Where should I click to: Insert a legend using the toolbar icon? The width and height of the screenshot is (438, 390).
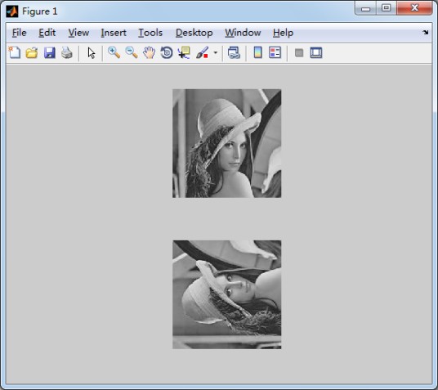pos(275,52)
